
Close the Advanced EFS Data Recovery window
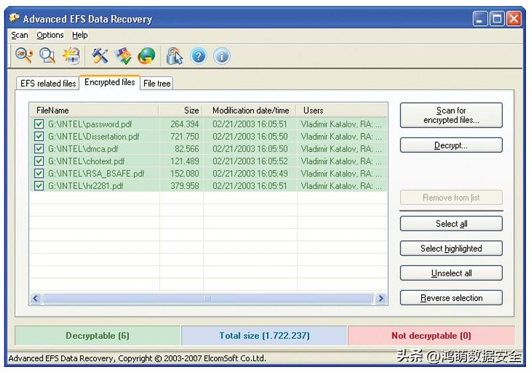click(513, 19)
